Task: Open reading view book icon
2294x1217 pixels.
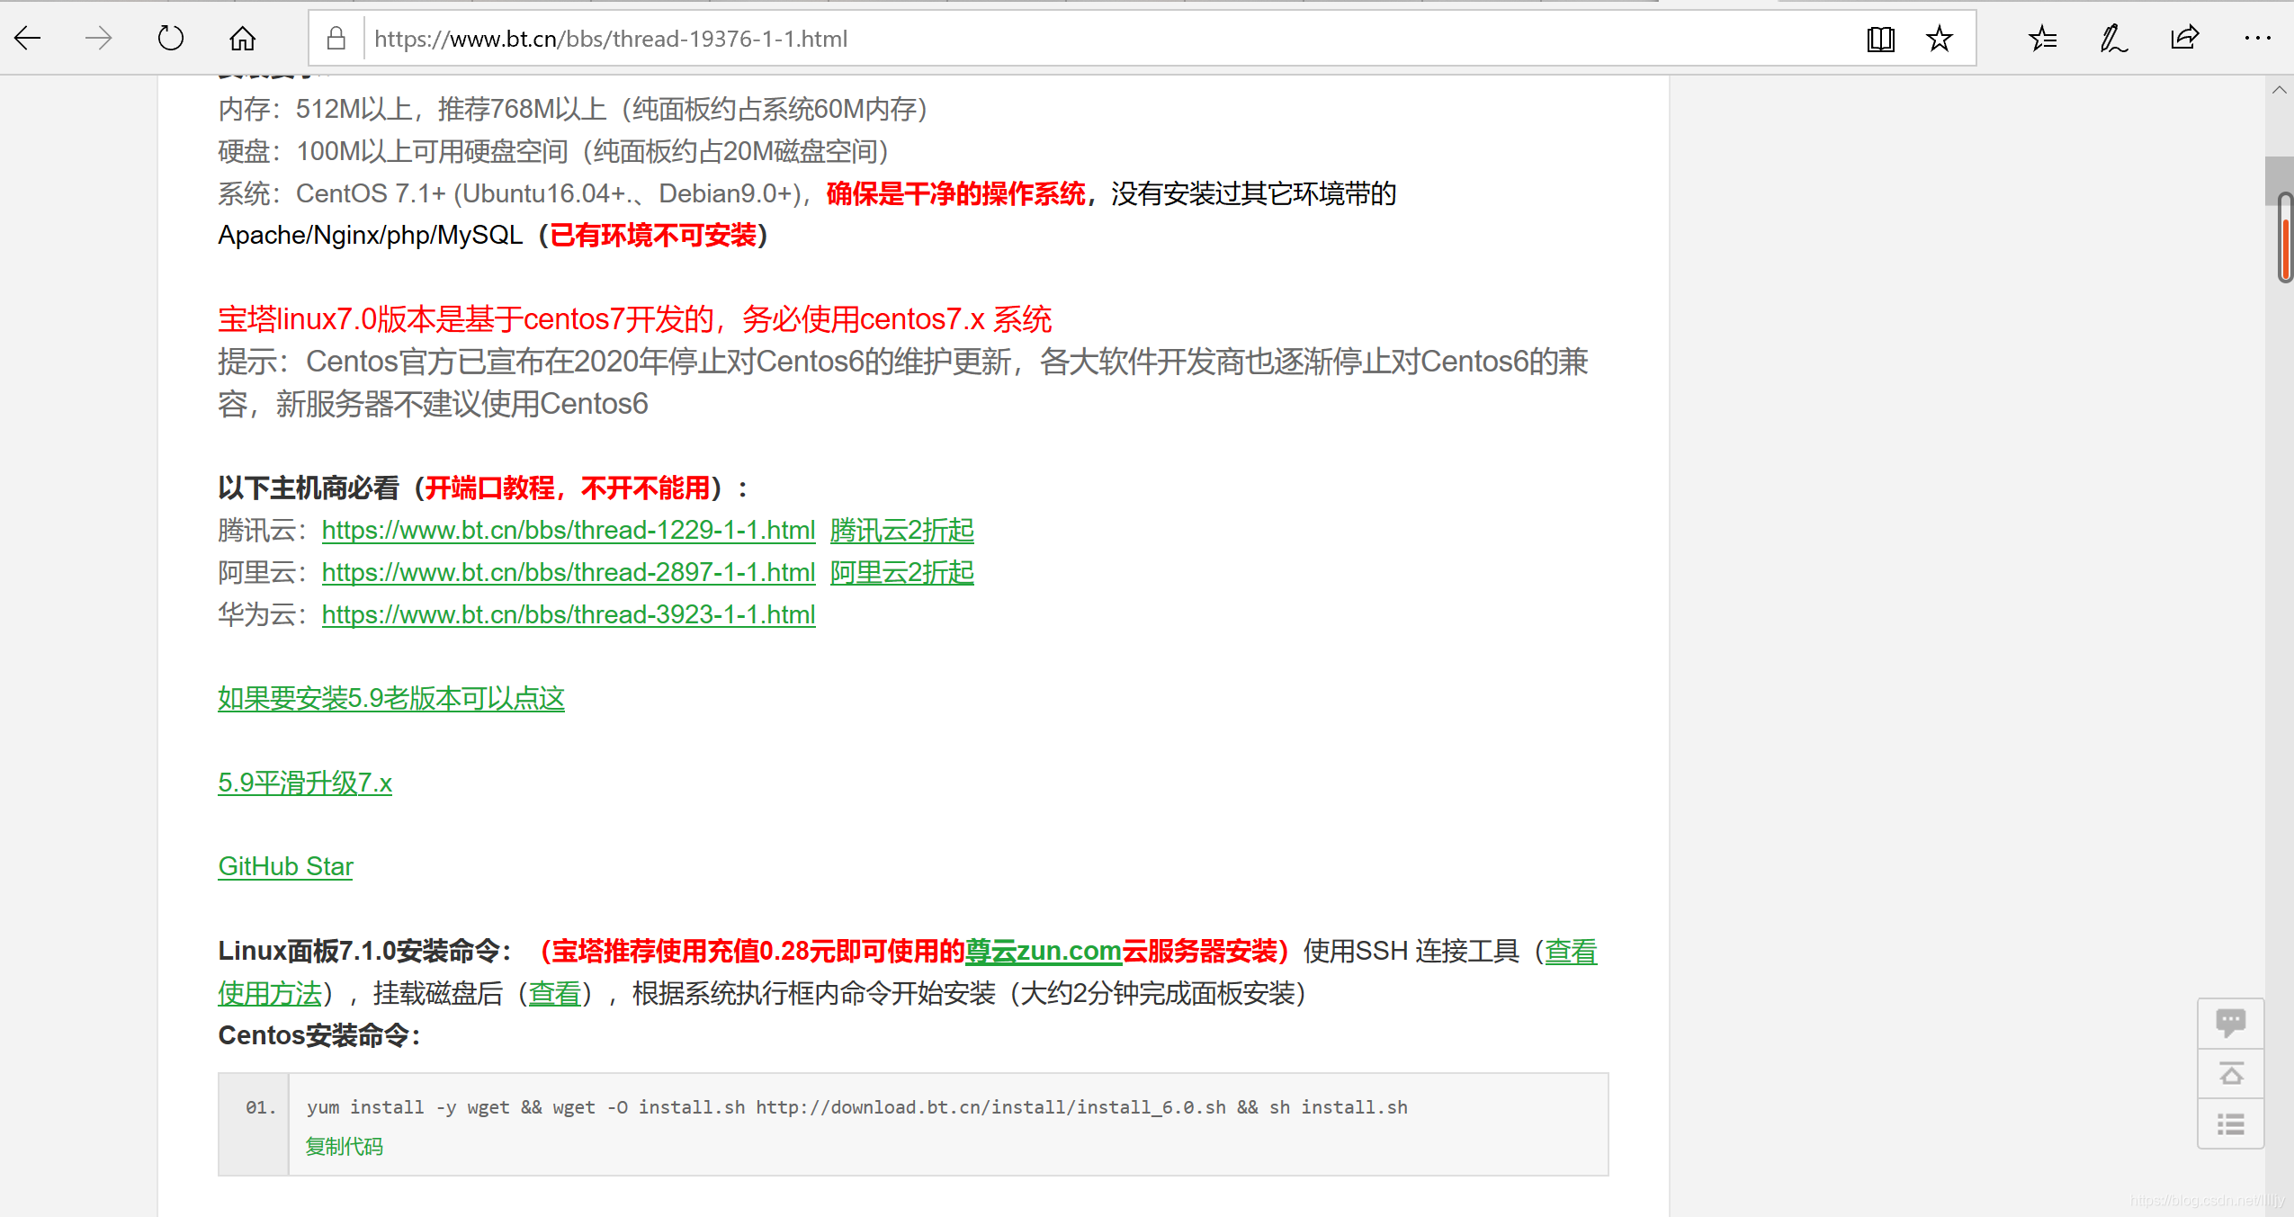Action: 1880,39
